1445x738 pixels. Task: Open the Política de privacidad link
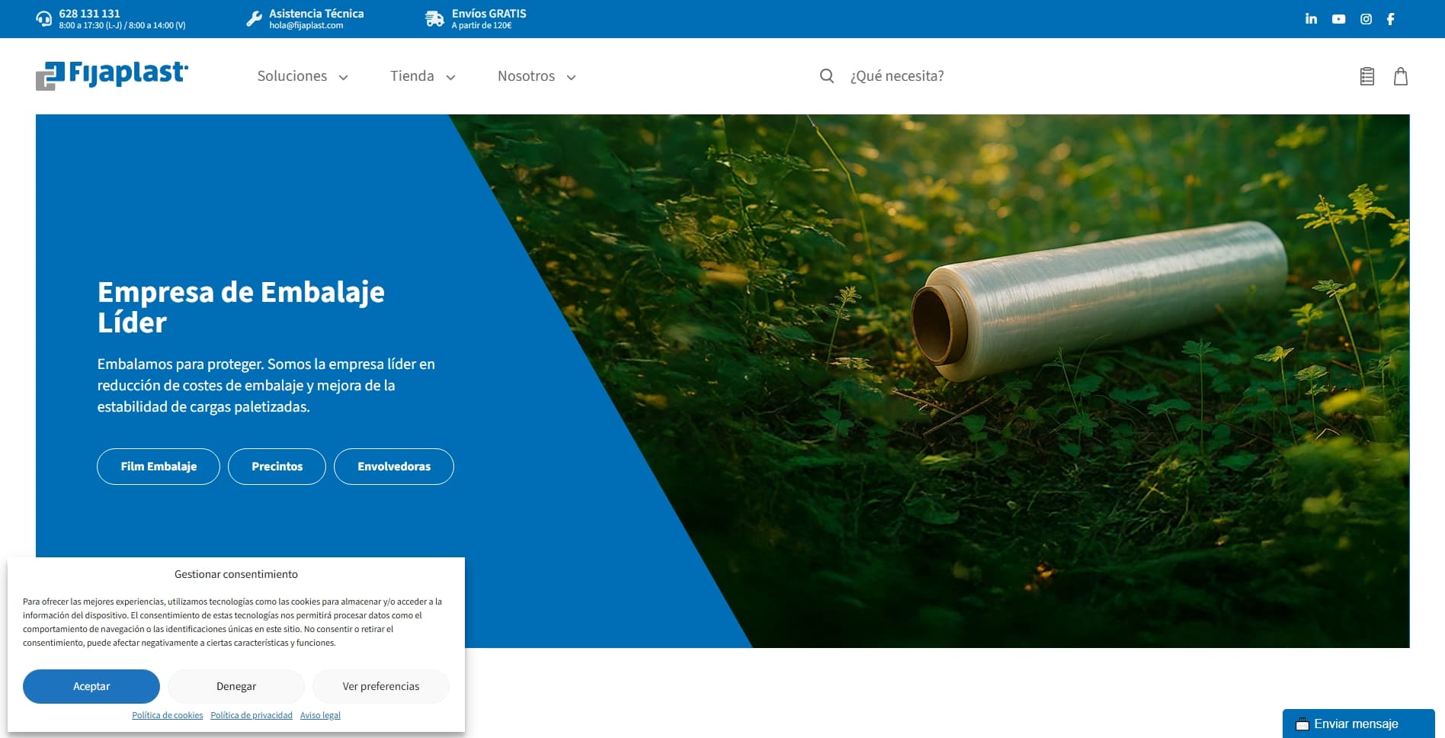point(252,715)
